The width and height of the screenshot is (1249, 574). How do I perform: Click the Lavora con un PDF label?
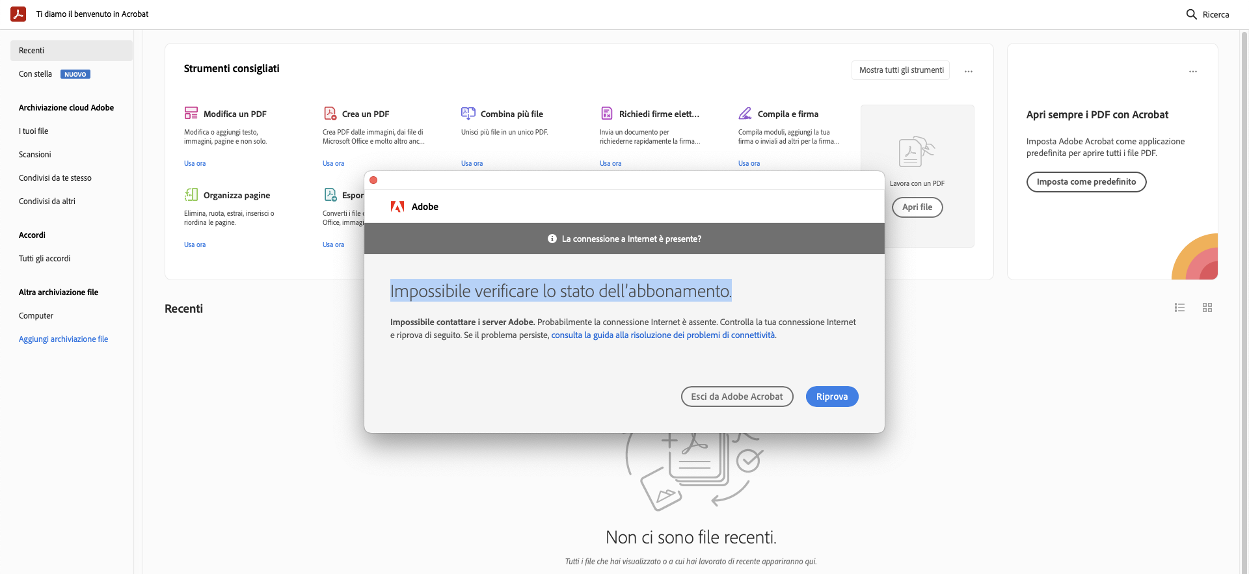(x=917, y=183)
